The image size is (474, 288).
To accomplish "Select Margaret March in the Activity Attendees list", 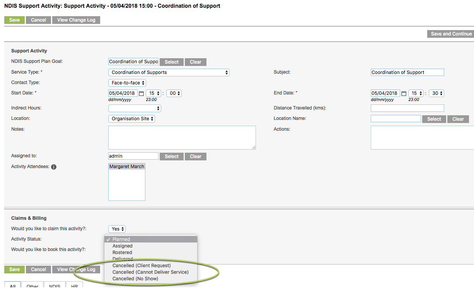I will tap(127, 167).
